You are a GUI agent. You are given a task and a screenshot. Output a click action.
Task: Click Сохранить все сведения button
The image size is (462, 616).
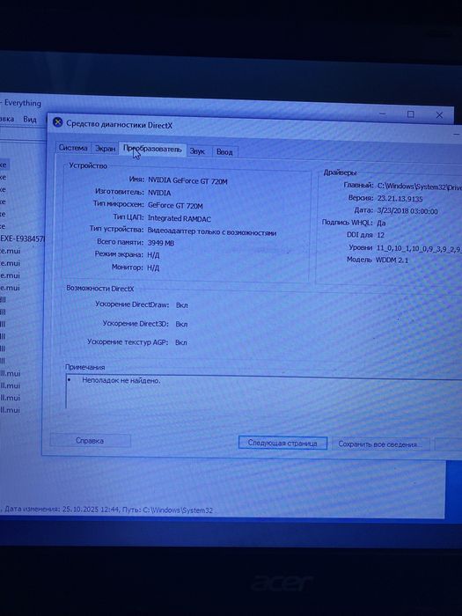380,444
